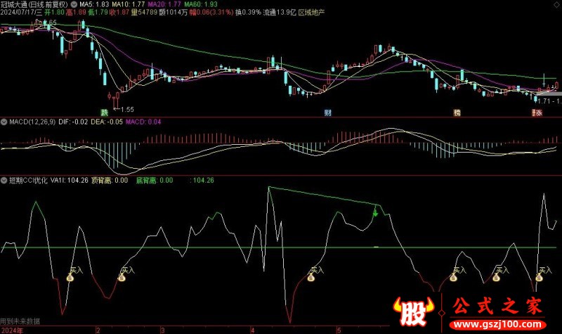Click the 顶背离: 0.00 value
Image resolution: width=562 pixels, height=334 pixels.
tap(110, 181)
